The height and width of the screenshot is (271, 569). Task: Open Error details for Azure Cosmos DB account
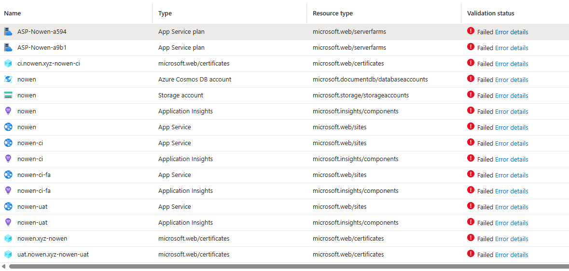(x=512, y=80)
